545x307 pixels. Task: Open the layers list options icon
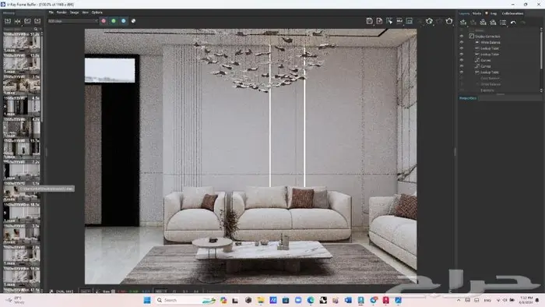(503, 23)
